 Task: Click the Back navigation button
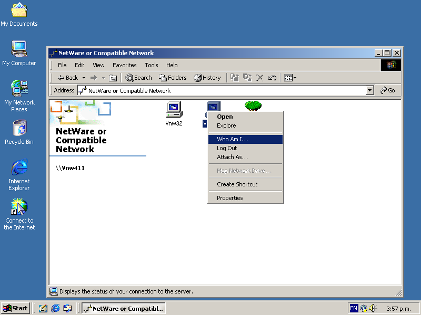[x=68, y=78]
